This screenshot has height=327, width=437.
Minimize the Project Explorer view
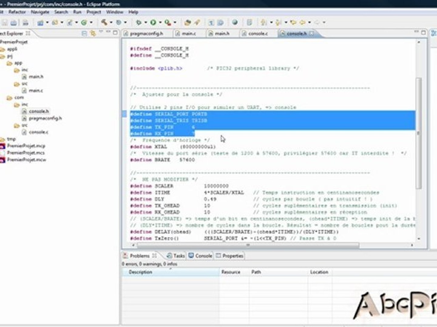pos(108,32)
